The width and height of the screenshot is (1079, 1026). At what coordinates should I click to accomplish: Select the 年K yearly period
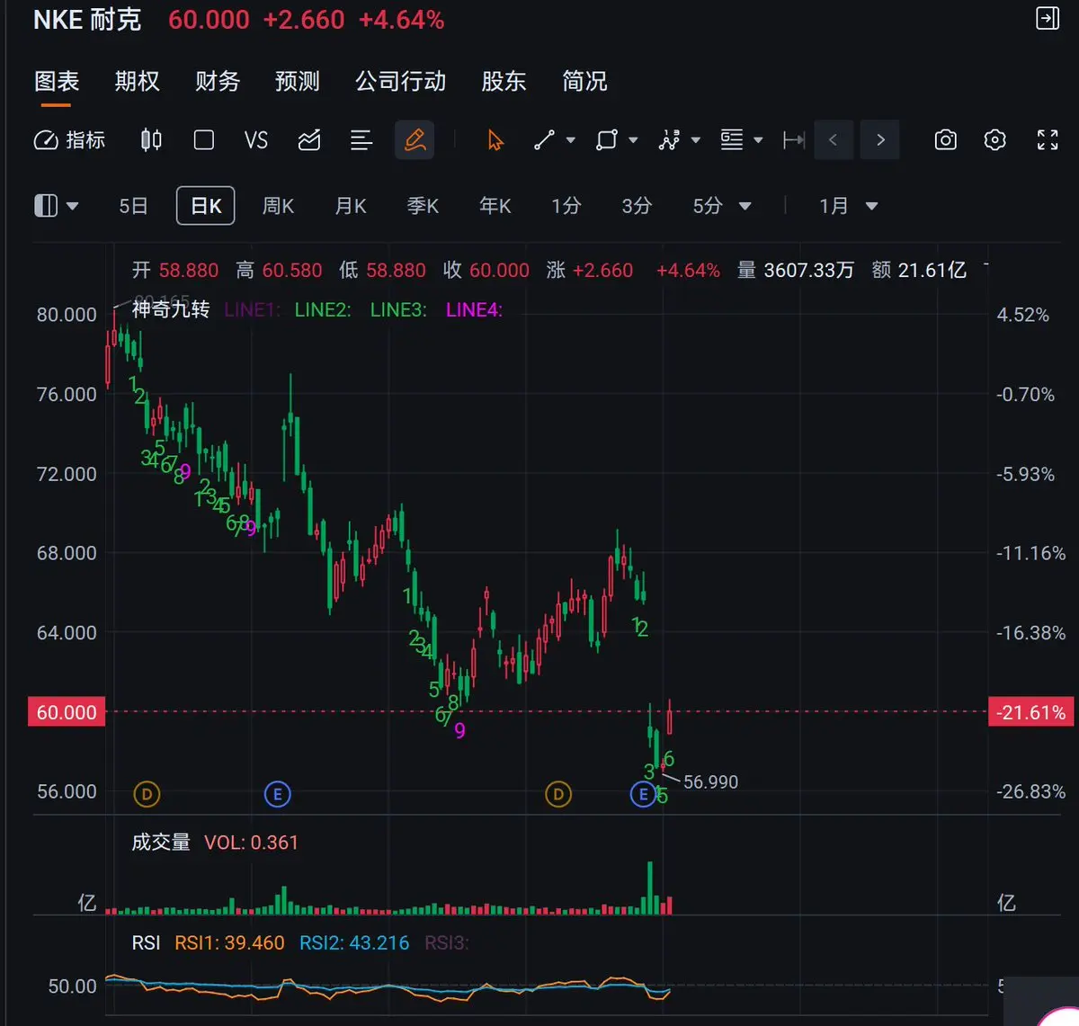pyautogui.click(x=495, y=206)
